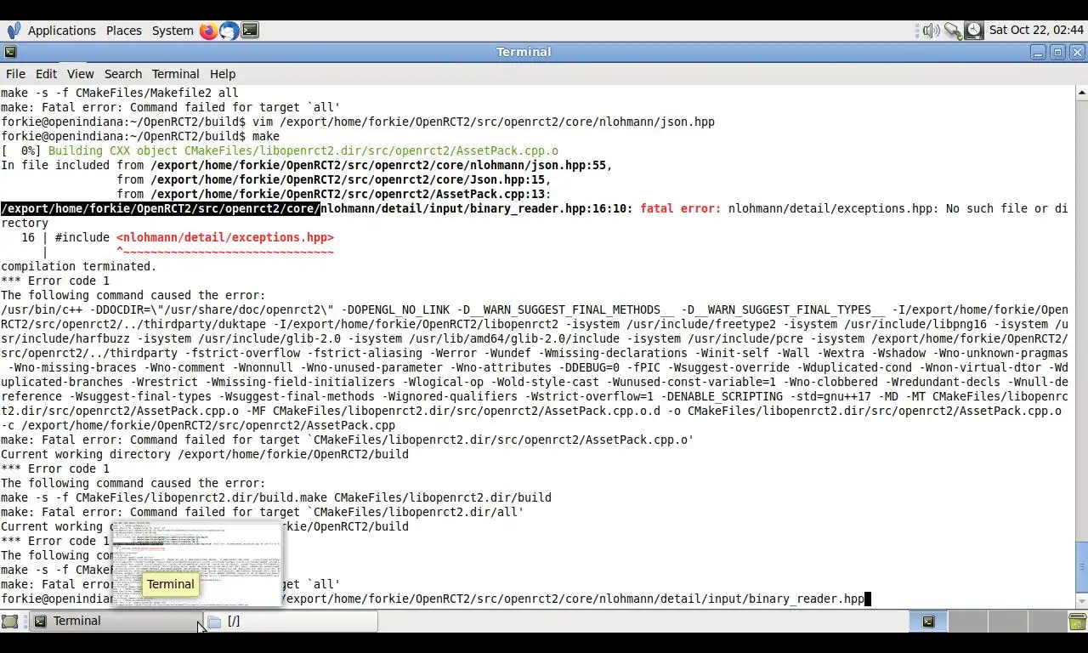Viewport: 1088px width, 653px height.
Task: Open the Trash icon in bottom panel
Action: [1077, 622]
